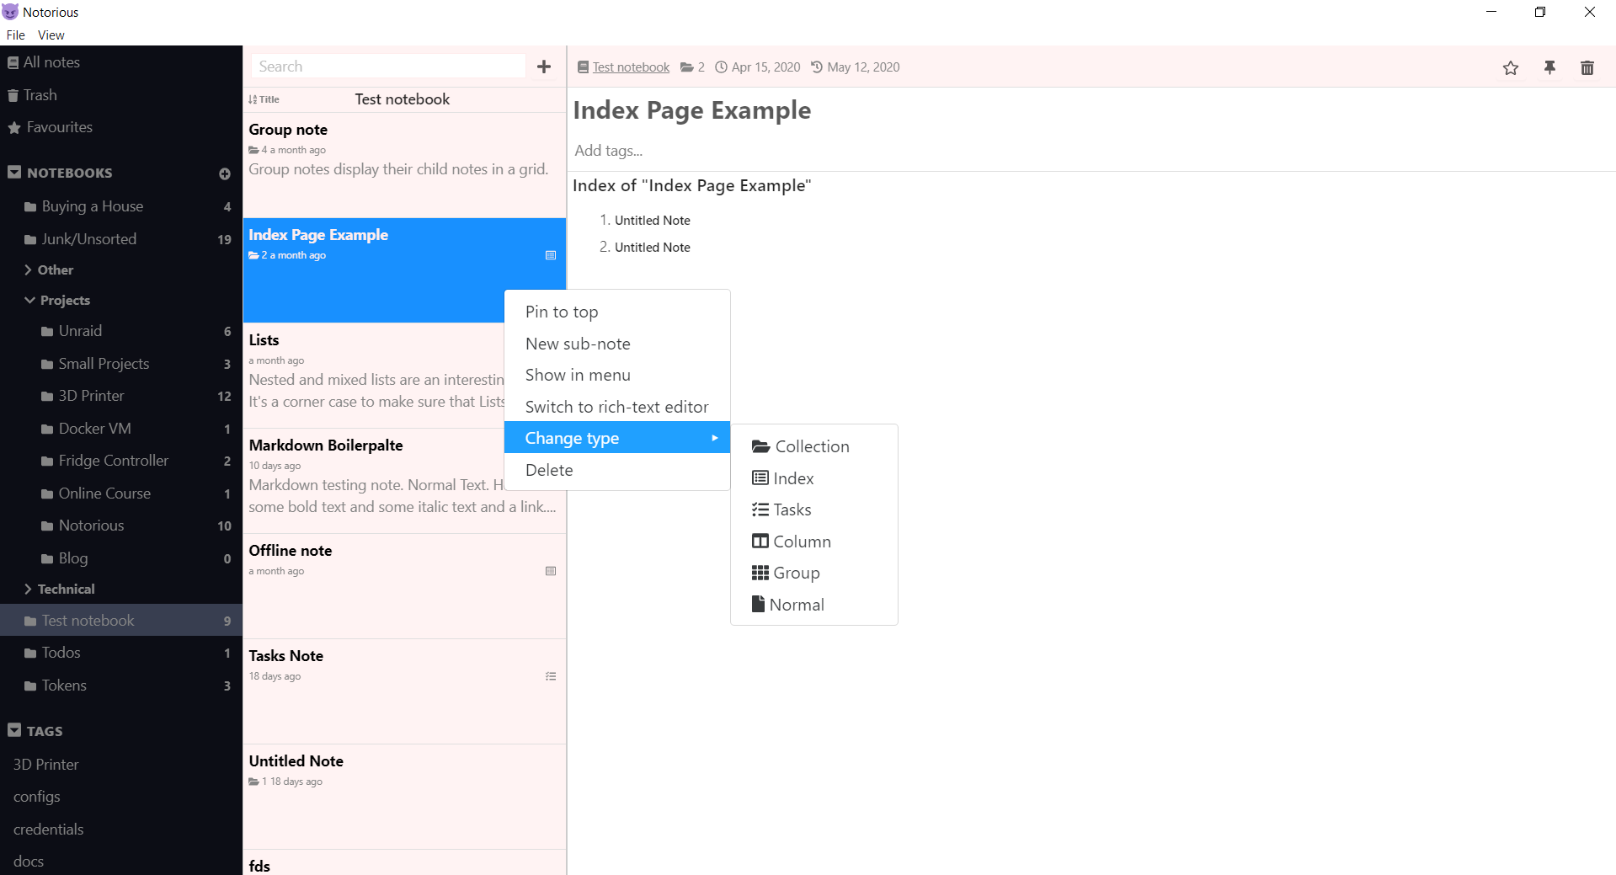Image resolution: width=1616 pixels, height=875 pixels.
Task: Toggle the Title sort order button
Action: pyautogui.click(x=264, y=99)
